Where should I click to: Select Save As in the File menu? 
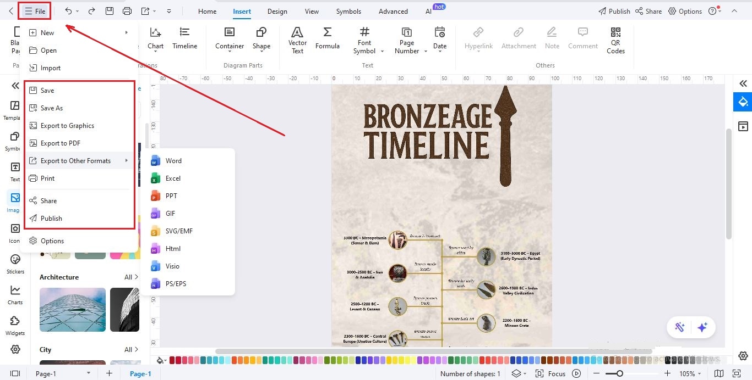pos(79,108)
